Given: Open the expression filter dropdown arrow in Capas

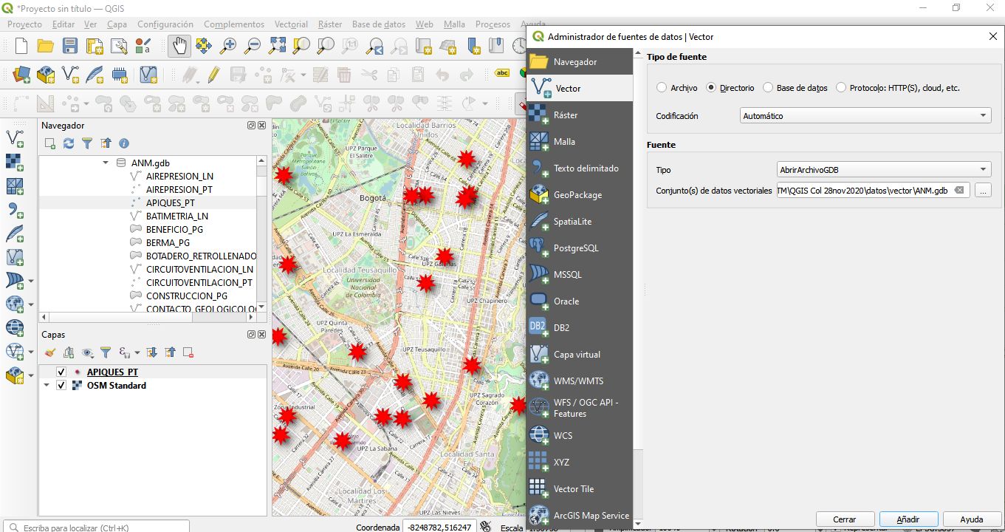Looking at the screenshot, I should click(x=137, y=353).
